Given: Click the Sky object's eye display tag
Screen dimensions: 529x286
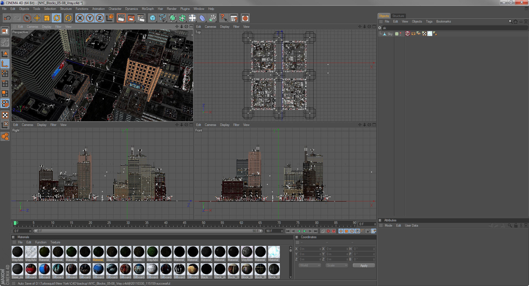Looking at the screenshot, I should click(413, 34).
